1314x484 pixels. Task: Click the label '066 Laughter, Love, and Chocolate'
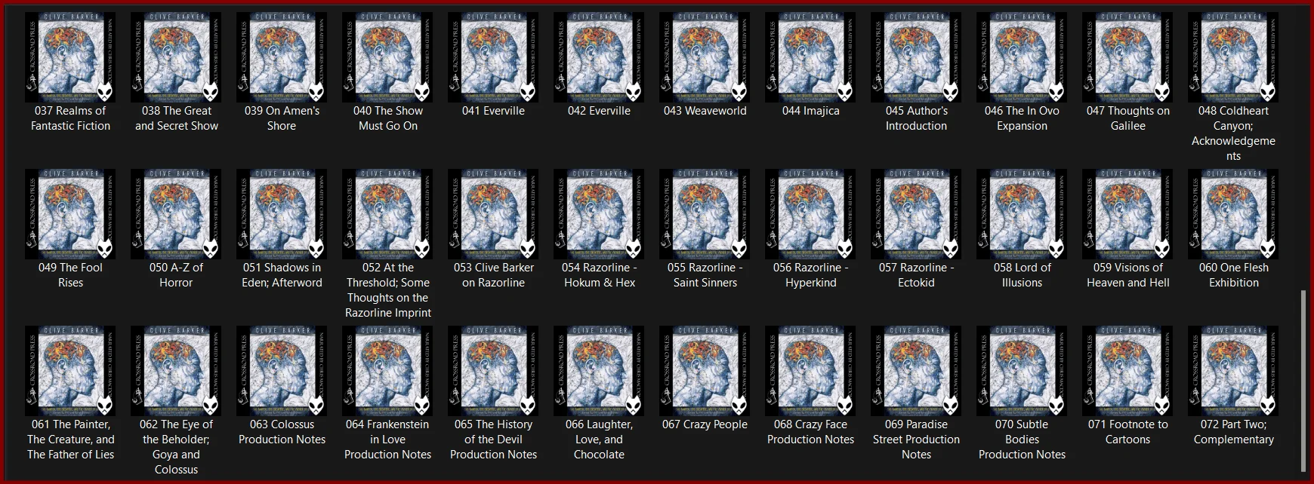point(599,440)
